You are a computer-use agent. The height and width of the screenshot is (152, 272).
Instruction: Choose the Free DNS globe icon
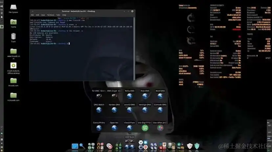coord(145,96)
